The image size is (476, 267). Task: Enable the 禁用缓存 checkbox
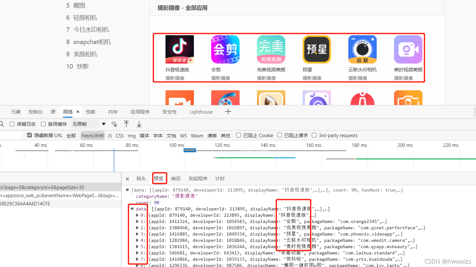tap(43, 124)
